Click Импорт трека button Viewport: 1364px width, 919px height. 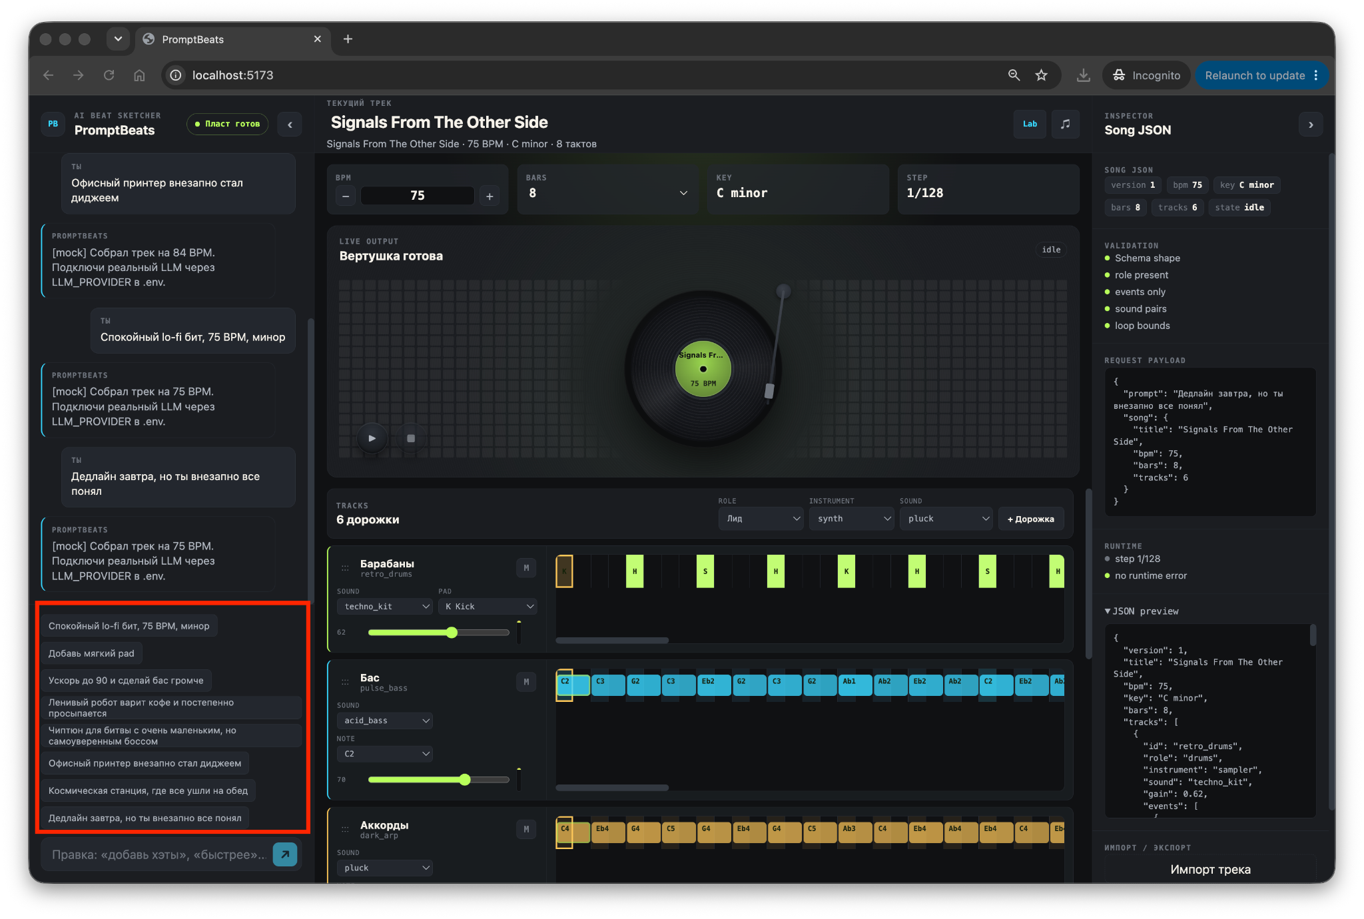(1210, 869)
